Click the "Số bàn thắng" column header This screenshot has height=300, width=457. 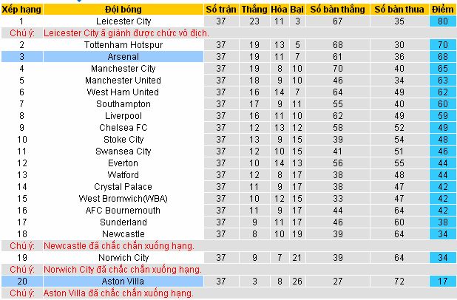[336, 9]
